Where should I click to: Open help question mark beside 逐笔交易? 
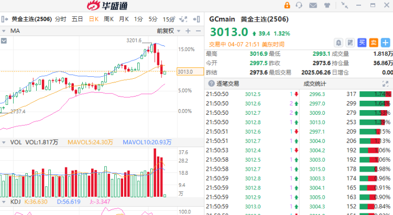[211, 83]
